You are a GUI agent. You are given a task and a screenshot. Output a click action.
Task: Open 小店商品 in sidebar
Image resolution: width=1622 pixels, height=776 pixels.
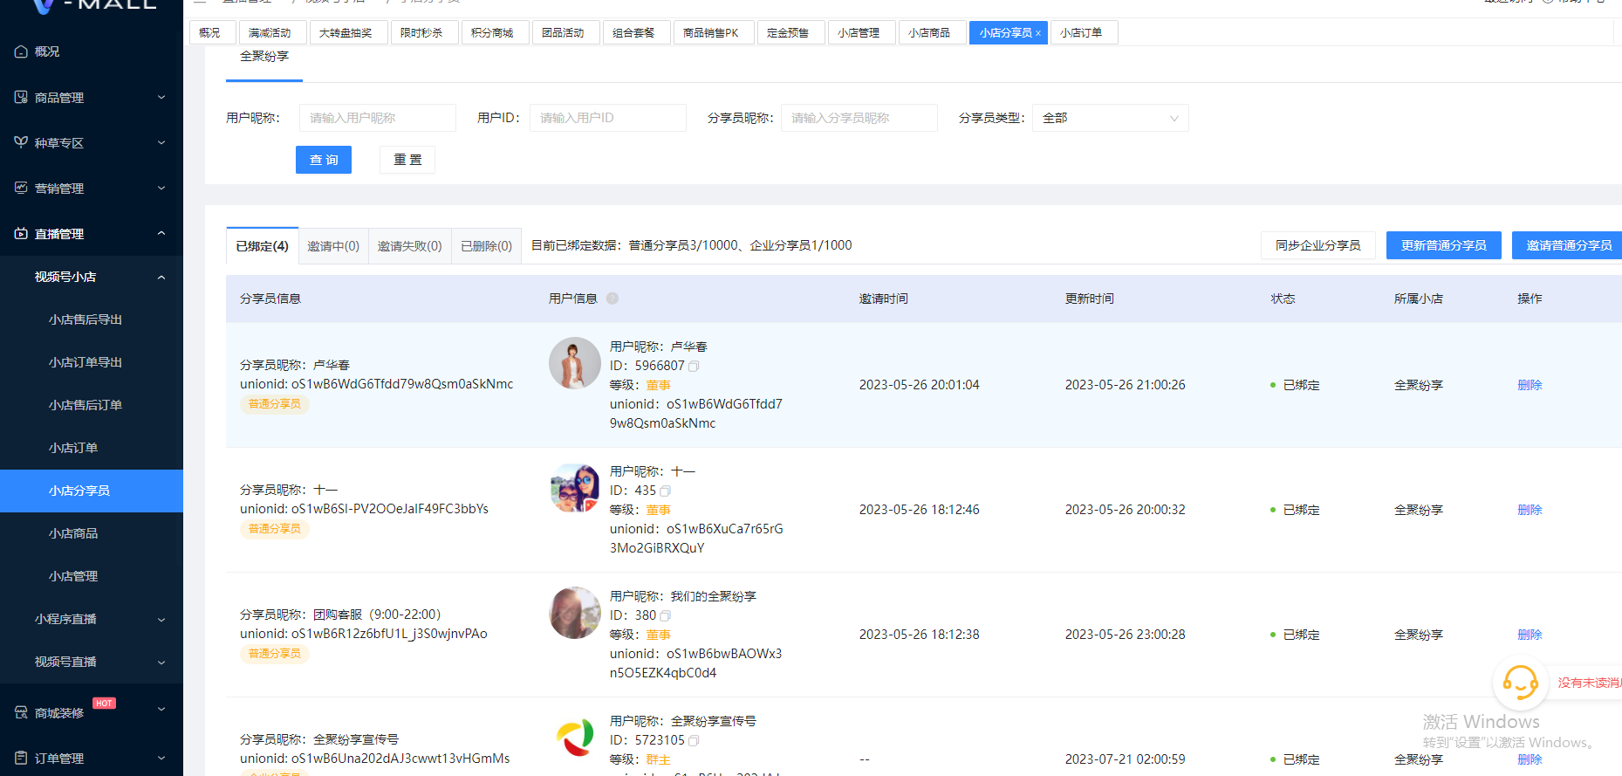point(92,533)
